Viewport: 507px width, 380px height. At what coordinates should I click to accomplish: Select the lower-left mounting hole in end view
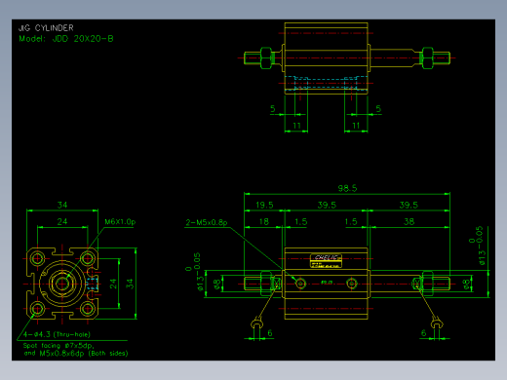pyautogui.click(x=37, y=309)
